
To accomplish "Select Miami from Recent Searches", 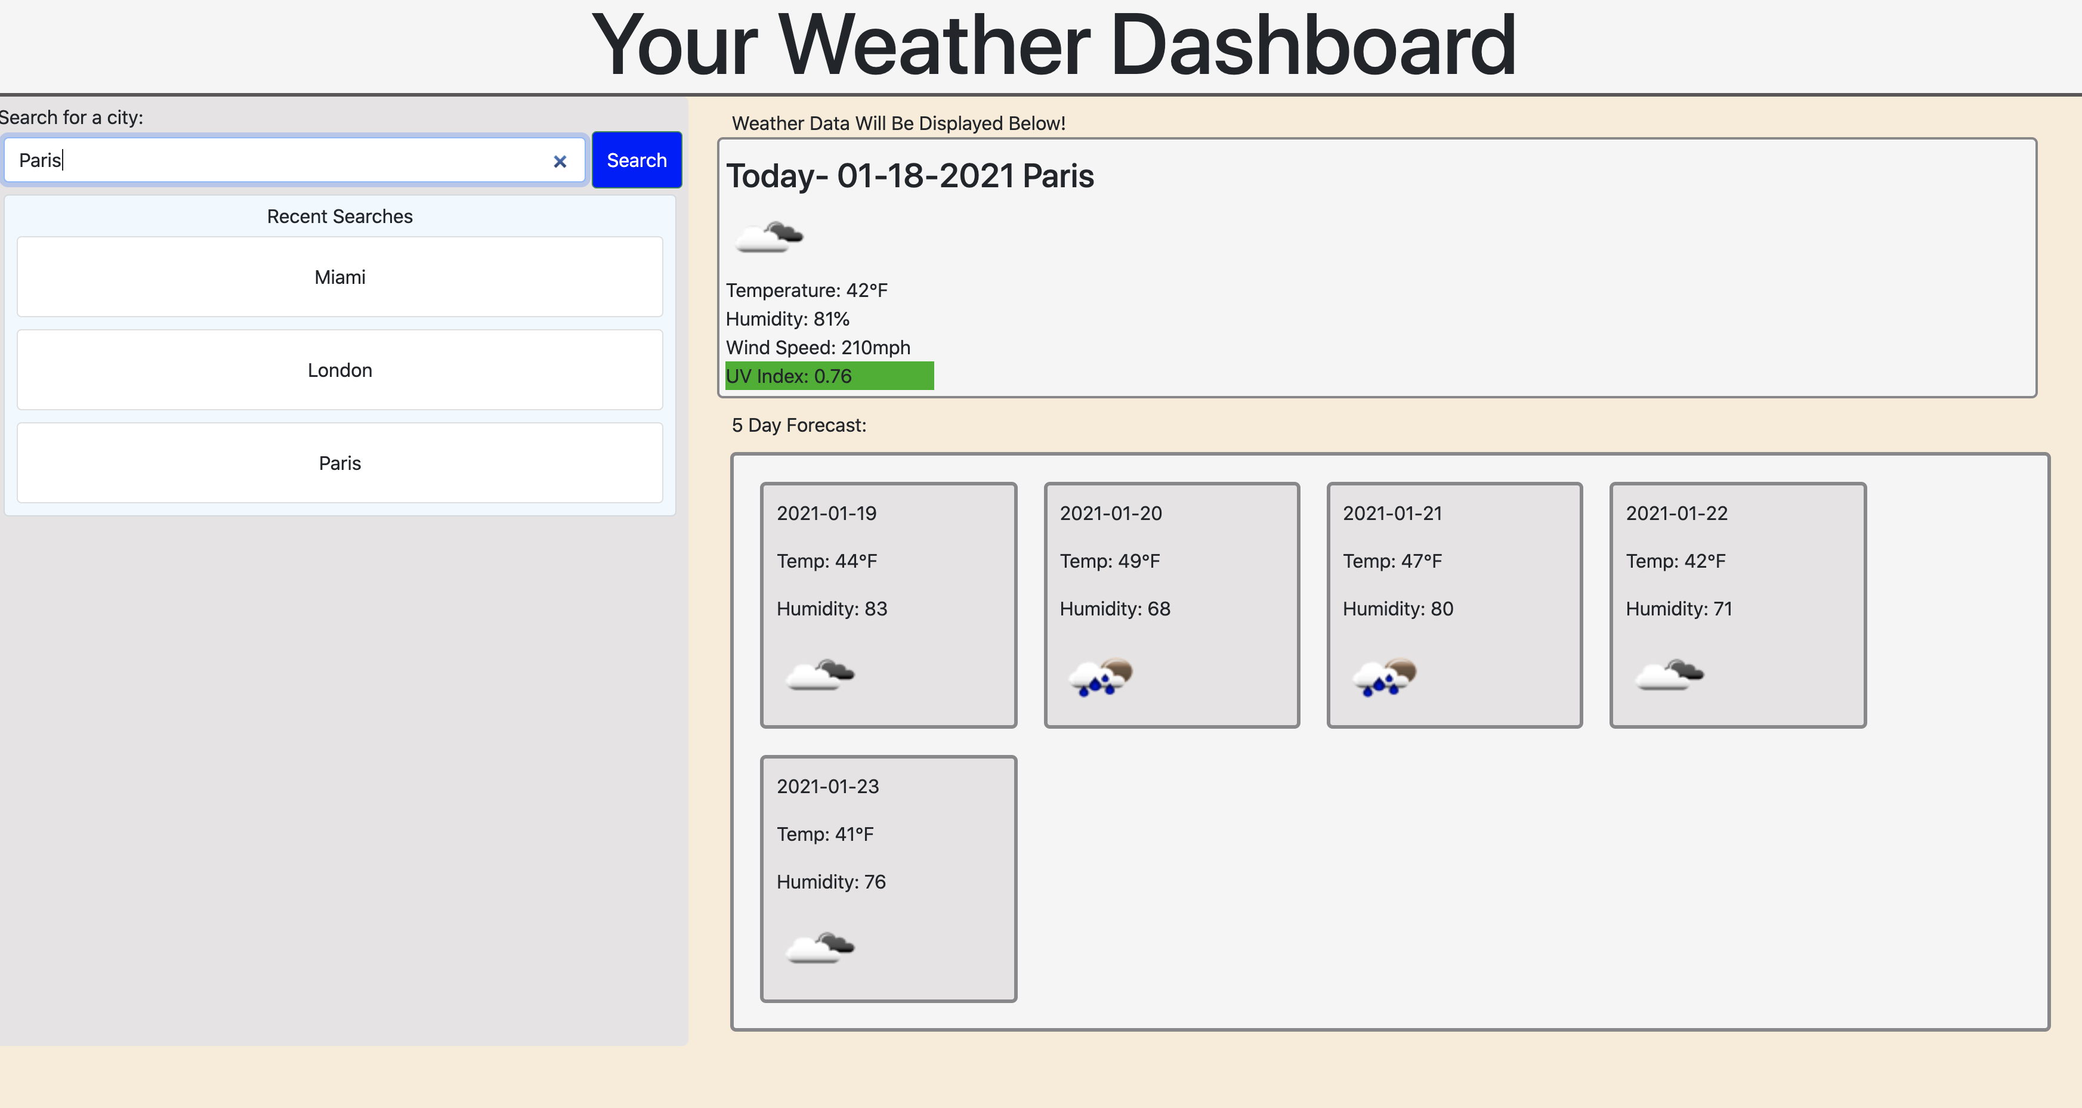I will click(339, 277).
